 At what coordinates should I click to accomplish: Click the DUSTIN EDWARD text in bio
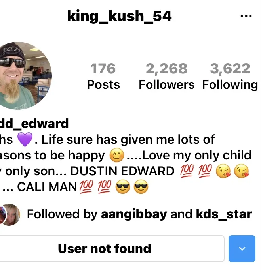(x=122, y=171)
